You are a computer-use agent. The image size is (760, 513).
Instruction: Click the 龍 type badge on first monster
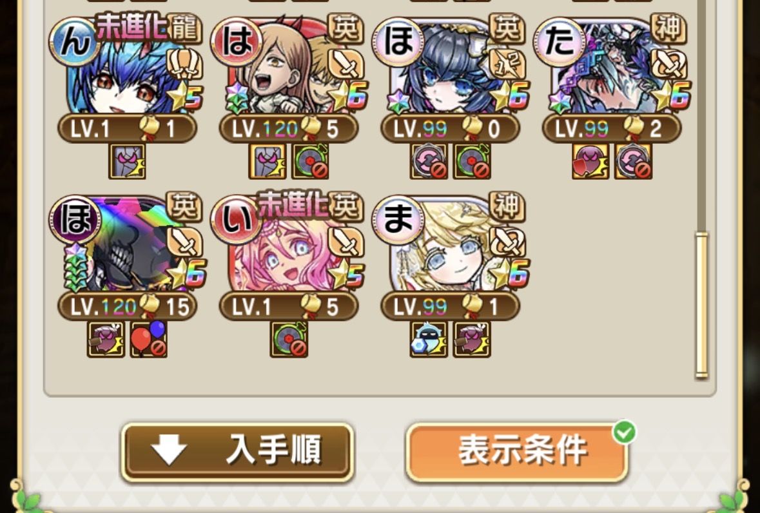click(184, 28)
